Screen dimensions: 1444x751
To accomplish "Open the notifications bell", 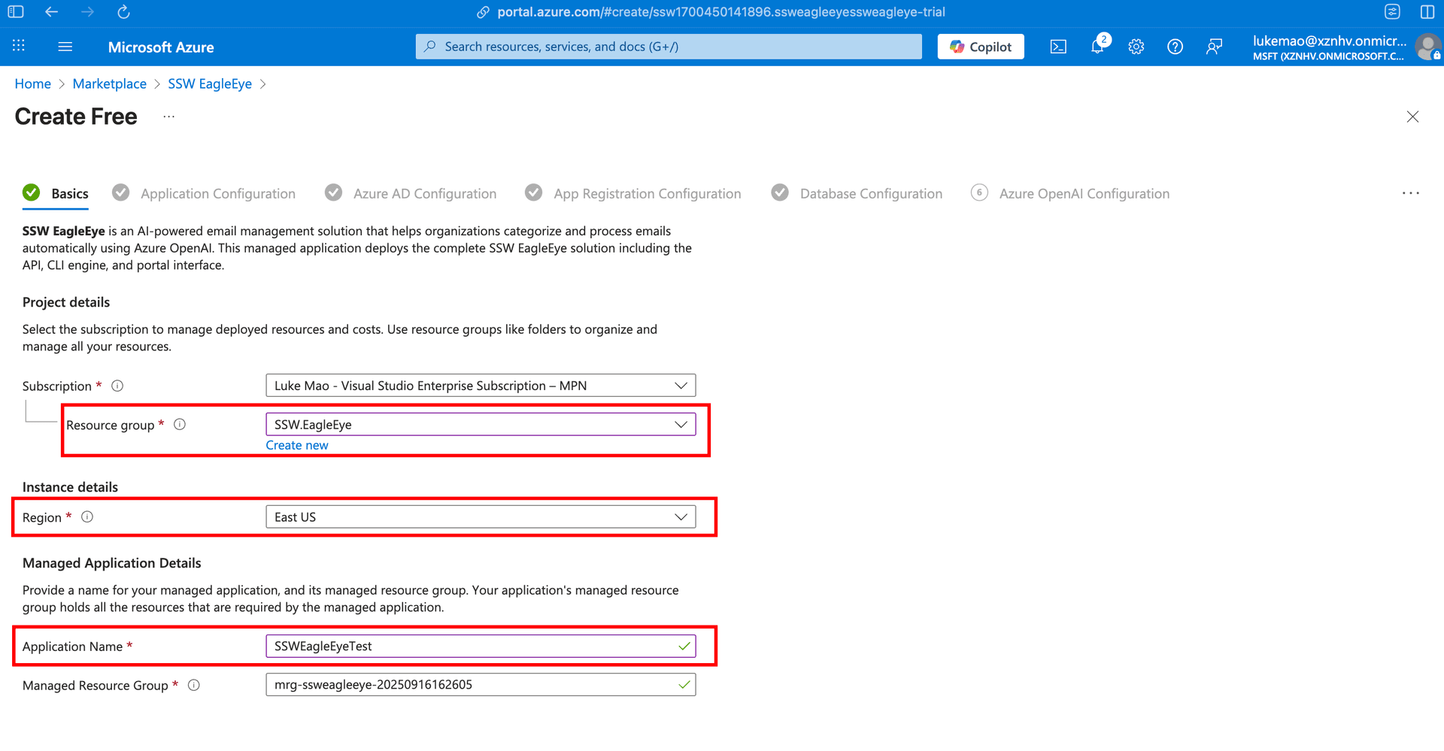I will tap(1097, 47).
